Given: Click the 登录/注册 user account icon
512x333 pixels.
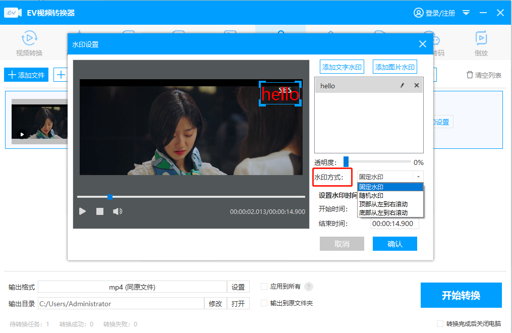Looking at the screenshot, I should tap(418, 13).
